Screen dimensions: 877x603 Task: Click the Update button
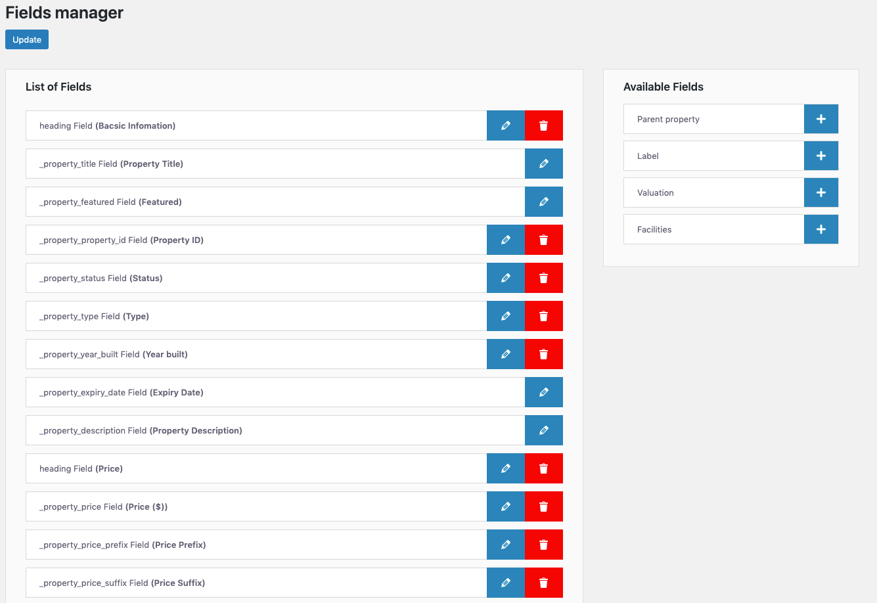(x=26, y=39)
